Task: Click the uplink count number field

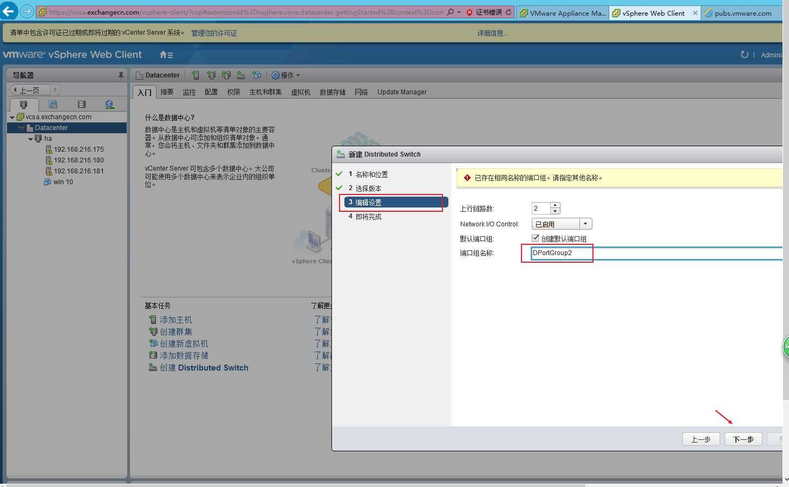Action: [541, 208]
